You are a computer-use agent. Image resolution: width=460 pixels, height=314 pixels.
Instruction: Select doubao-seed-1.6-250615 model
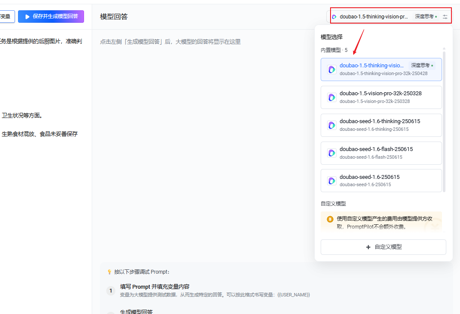coord(381,181)
